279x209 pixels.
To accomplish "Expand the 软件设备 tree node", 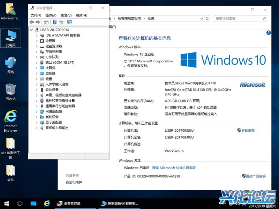I will click(37, 90).
